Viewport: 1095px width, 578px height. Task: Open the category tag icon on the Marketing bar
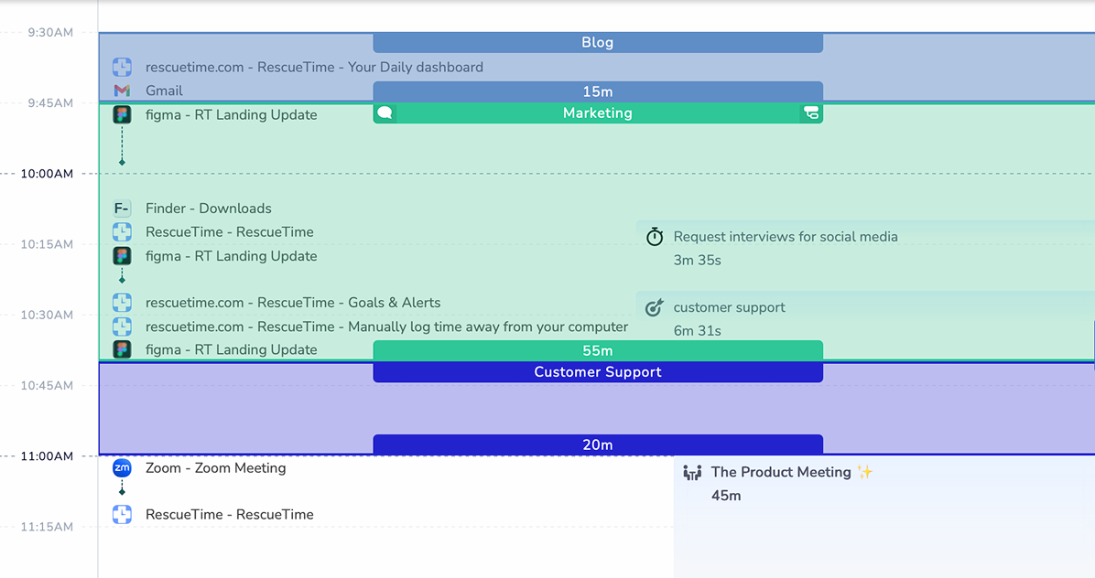810,112
